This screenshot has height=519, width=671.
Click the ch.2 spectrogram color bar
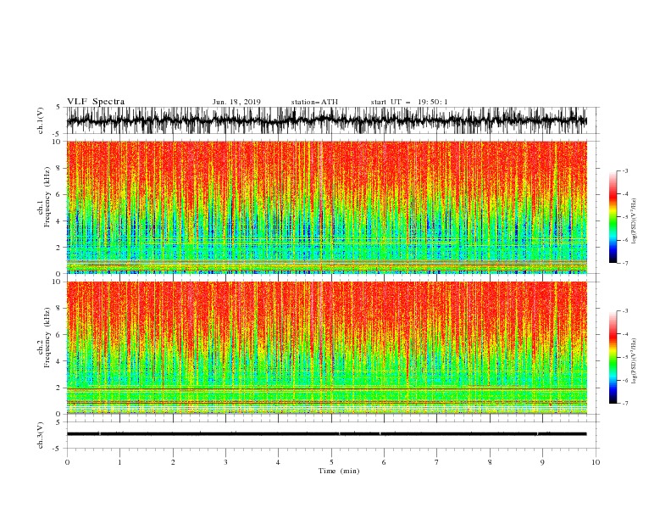(x=613, y=357)
